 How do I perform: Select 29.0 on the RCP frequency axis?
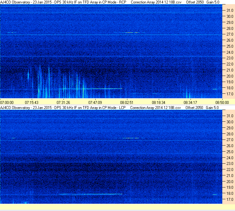(230, 23)
